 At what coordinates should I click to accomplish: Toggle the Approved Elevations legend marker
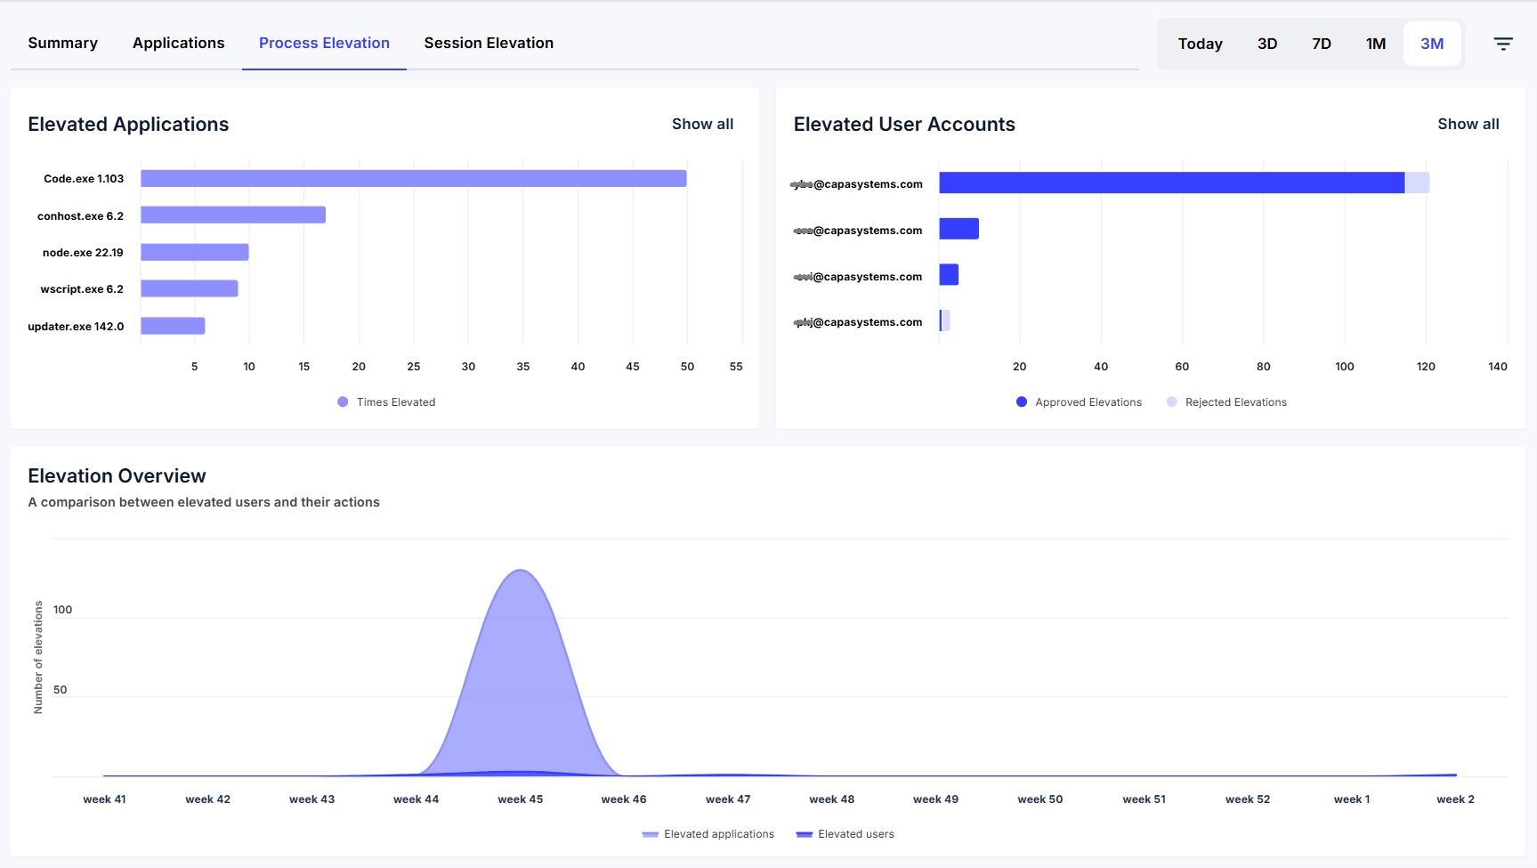pos(1022,402)
